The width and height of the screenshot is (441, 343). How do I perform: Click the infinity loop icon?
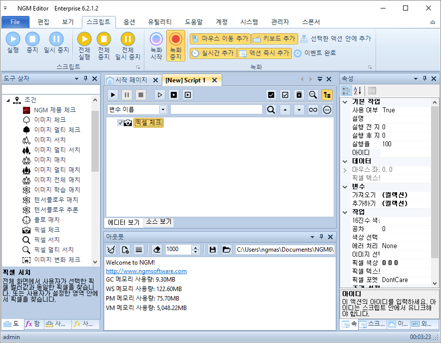313,110
